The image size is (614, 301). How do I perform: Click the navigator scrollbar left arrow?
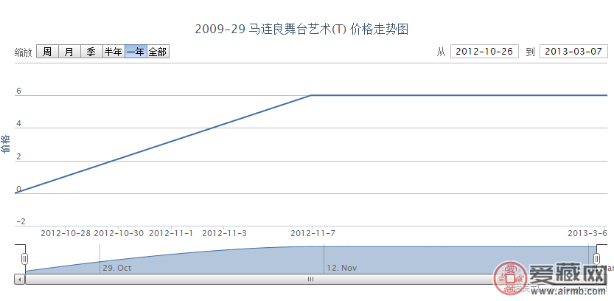click(20, 280)
